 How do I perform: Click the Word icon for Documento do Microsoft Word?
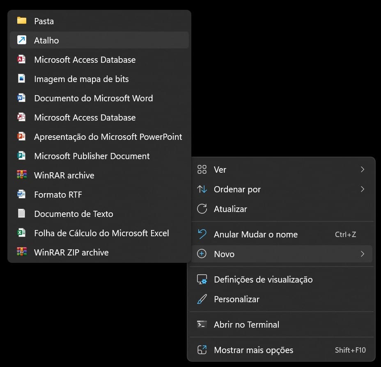[x=21, y=98]
